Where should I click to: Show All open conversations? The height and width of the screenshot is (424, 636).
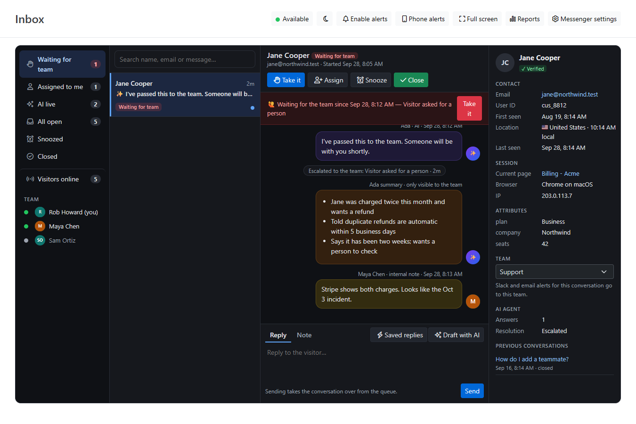[63, 122]
